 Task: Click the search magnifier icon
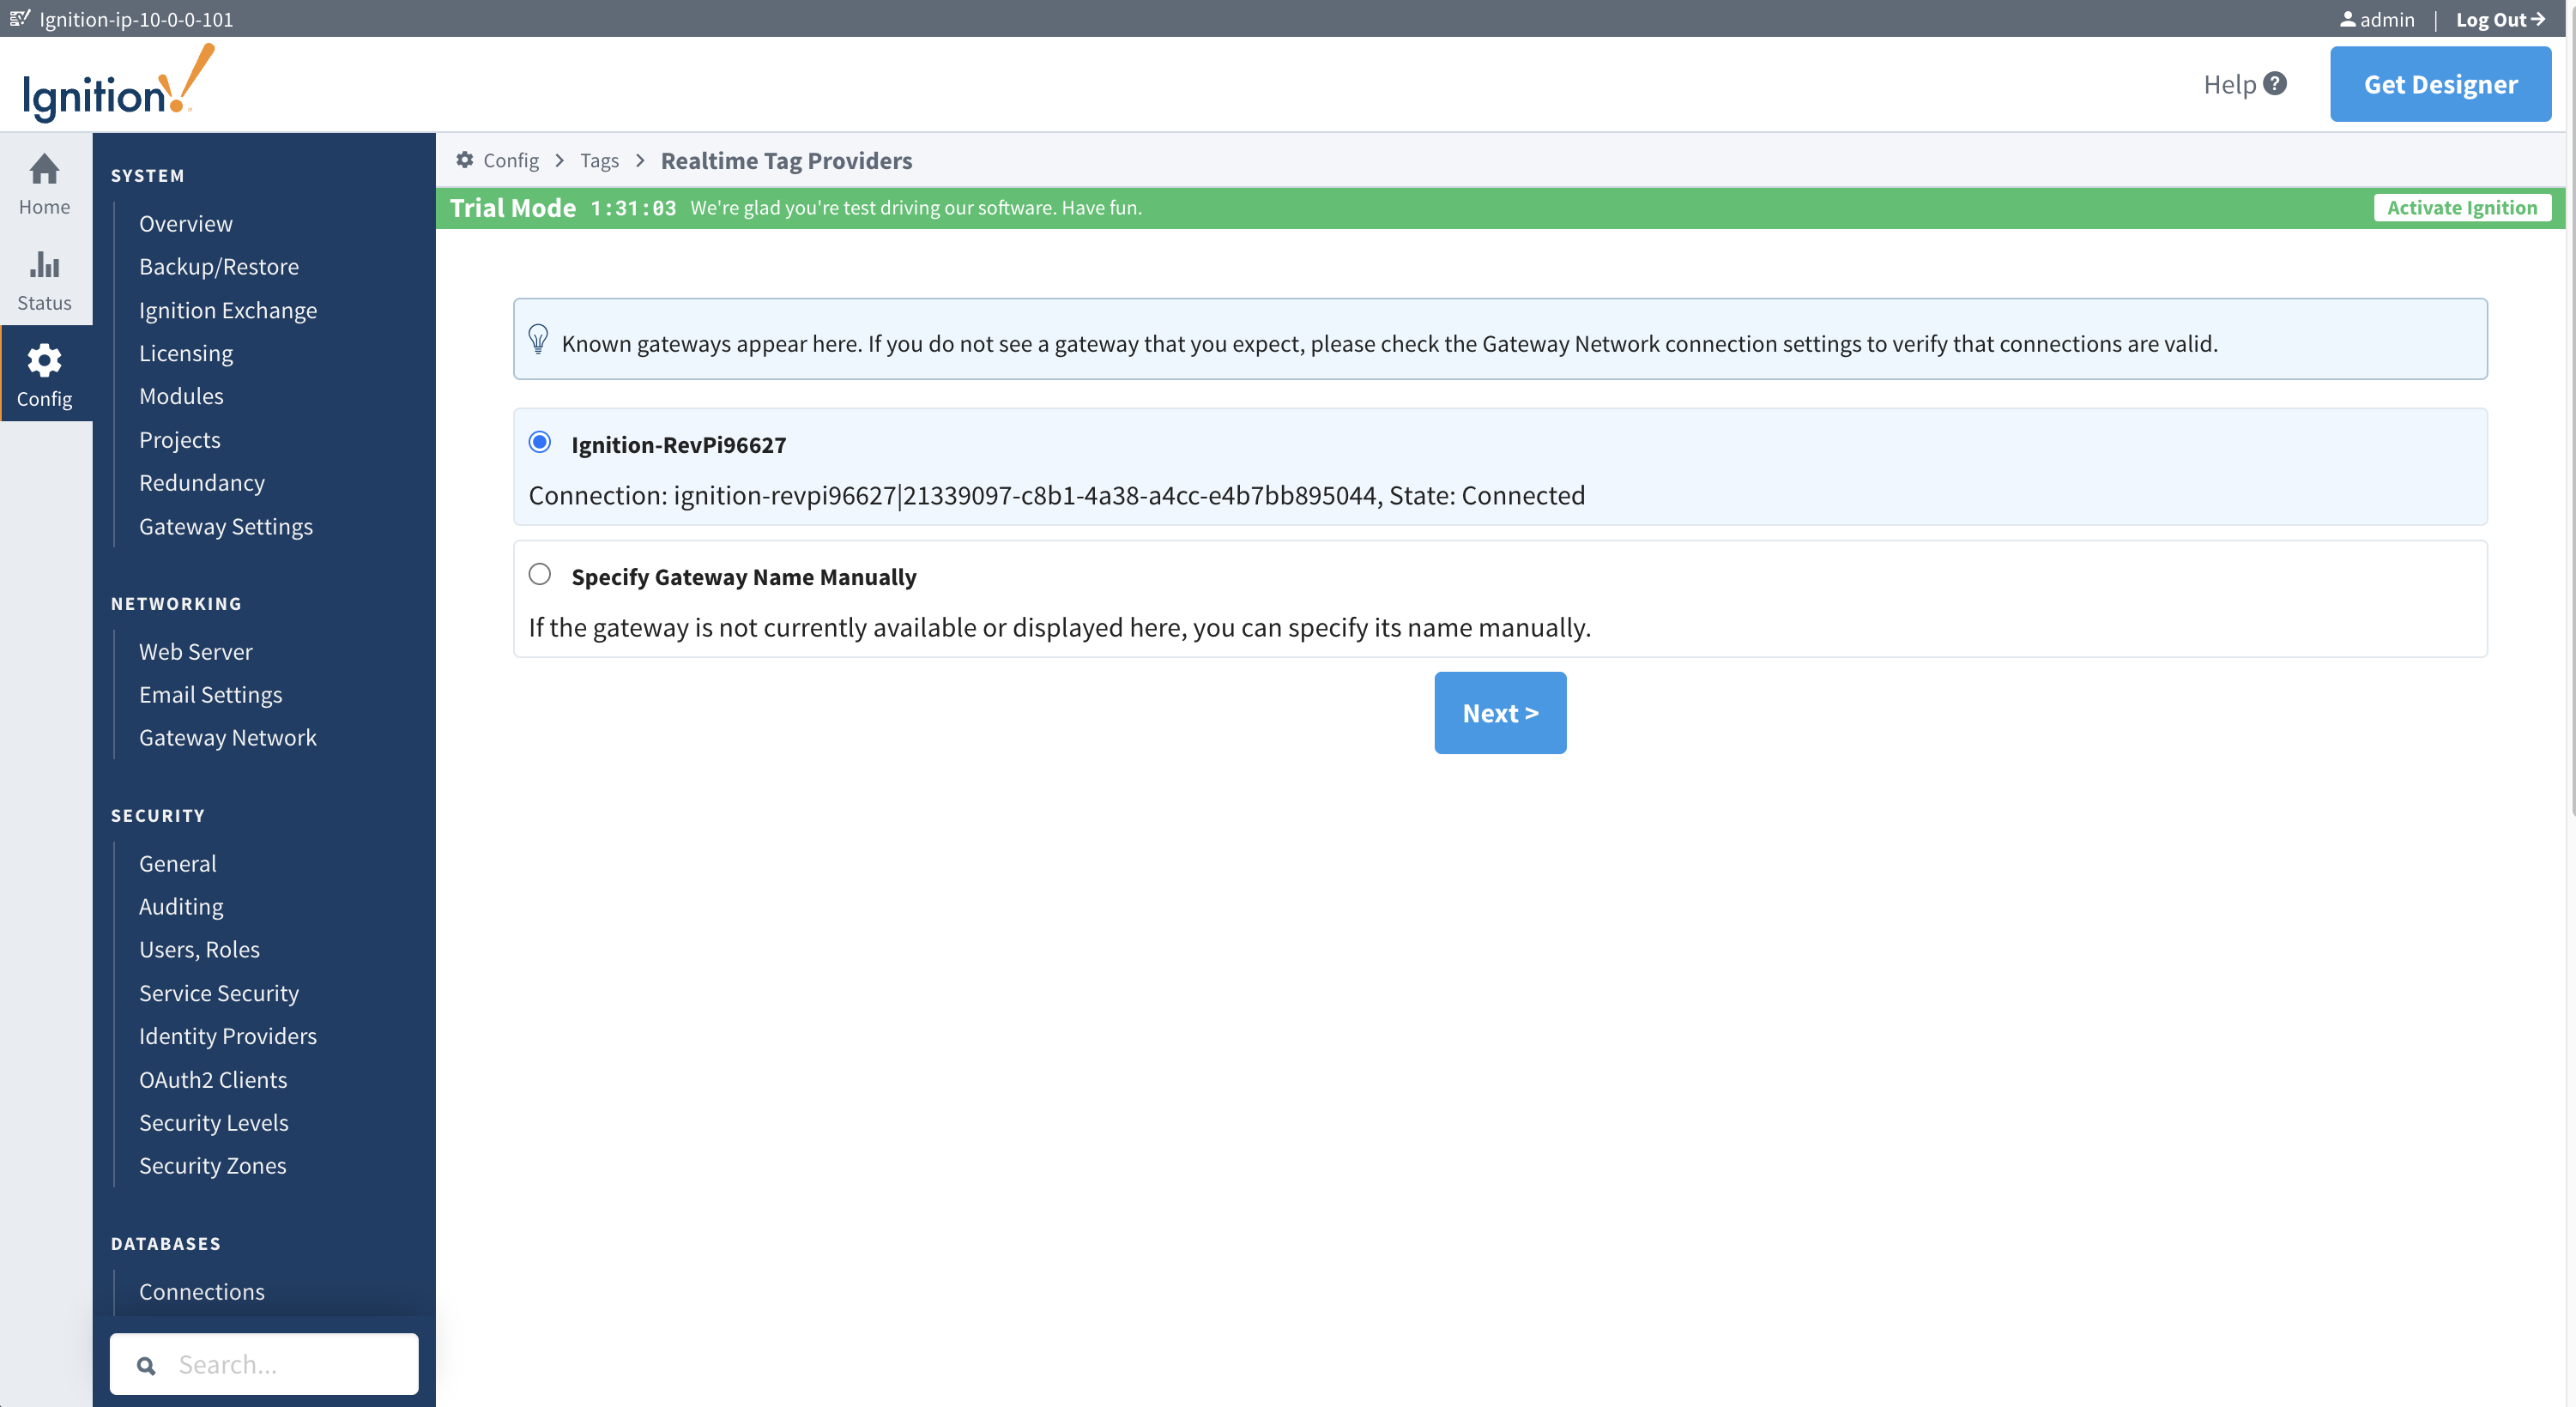pos(146,1365)
